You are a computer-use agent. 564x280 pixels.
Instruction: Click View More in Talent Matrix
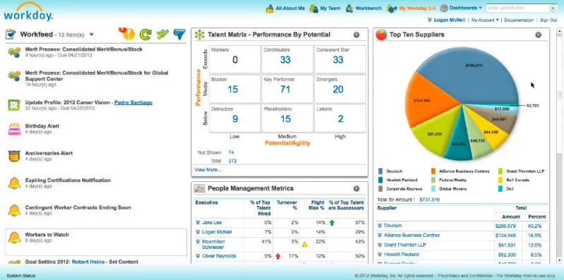(x=208, y=170)
